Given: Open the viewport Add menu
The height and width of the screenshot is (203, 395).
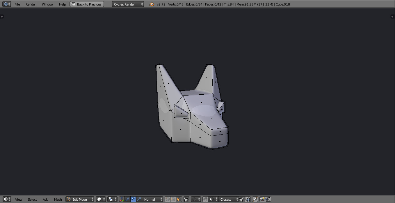Looking at the screenshot, I should (46, 200).
